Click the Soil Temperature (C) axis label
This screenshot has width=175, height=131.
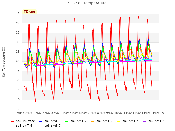pyautogui.click(x=4, y=62)
